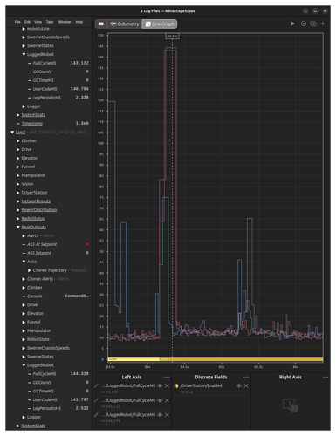This screenshot has width=336, height=436.
Task: Expand the PowerDistribution table
Action: [18, 210]
